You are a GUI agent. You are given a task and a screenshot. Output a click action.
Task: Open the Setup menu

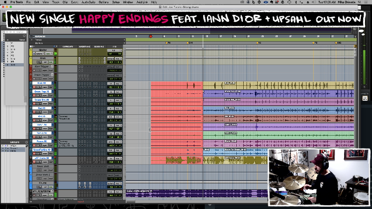point(116,2)
